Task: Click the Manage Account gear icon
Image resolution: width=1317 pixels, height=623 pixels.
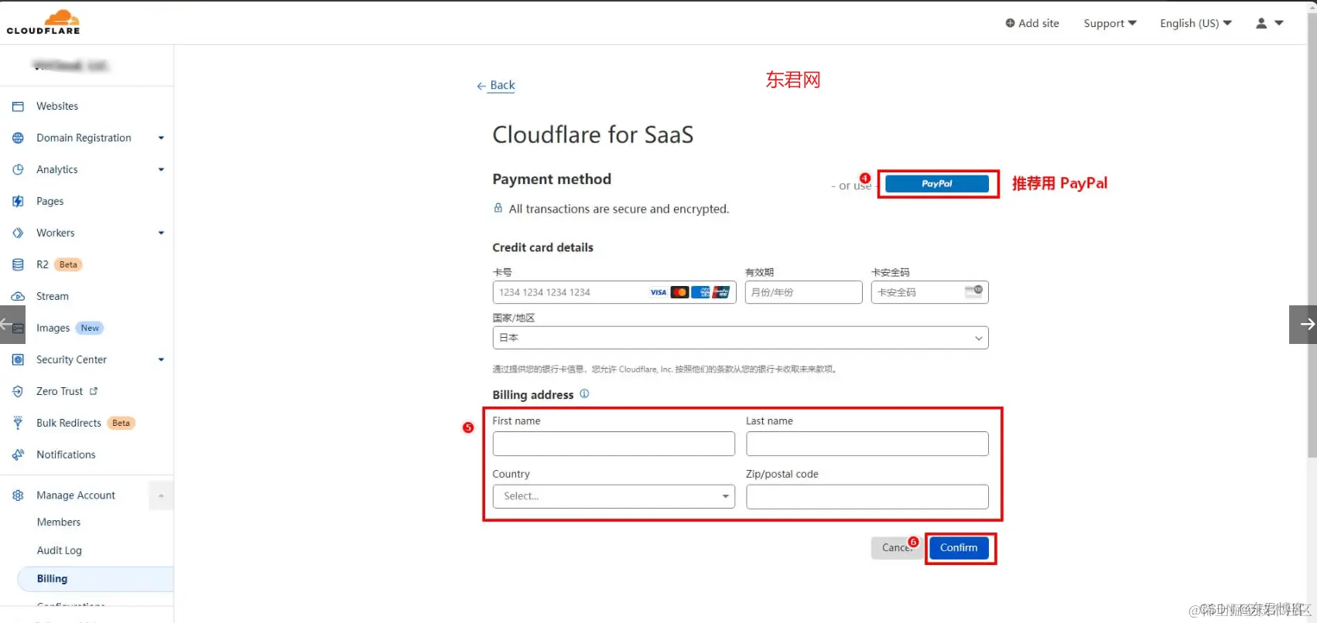Action: [18, 495]
